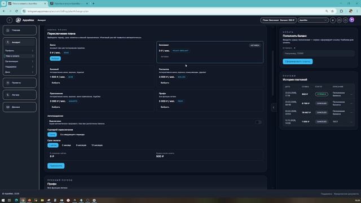Viewport: 361px width, 203px height.
Task: Click the zoom magnifier icon in address bar
Action: 327,11
